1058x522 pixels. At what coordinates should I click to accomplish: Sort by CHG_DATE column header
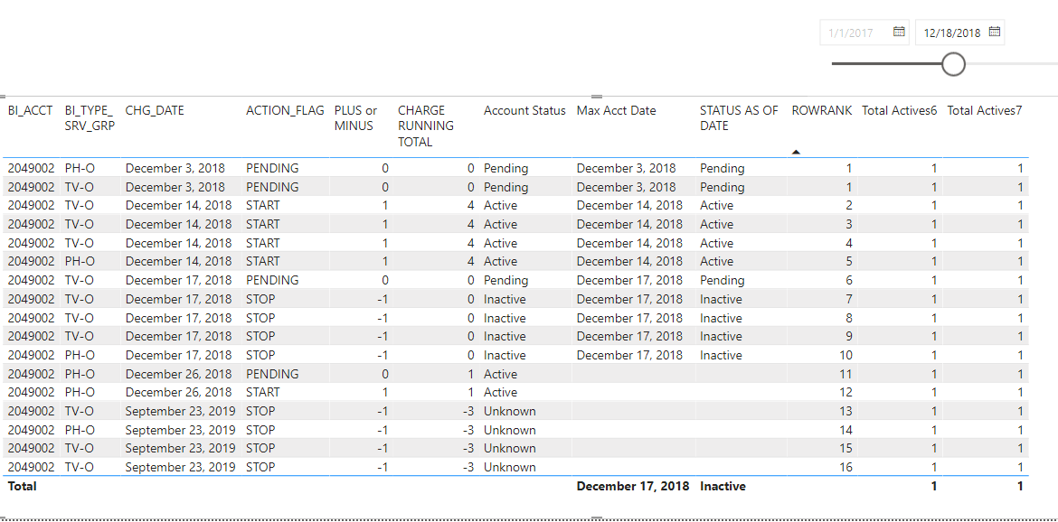[155, 110]
